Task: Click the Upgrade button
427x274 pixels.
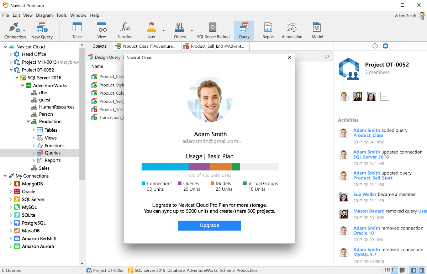Action: click(210, 226)
